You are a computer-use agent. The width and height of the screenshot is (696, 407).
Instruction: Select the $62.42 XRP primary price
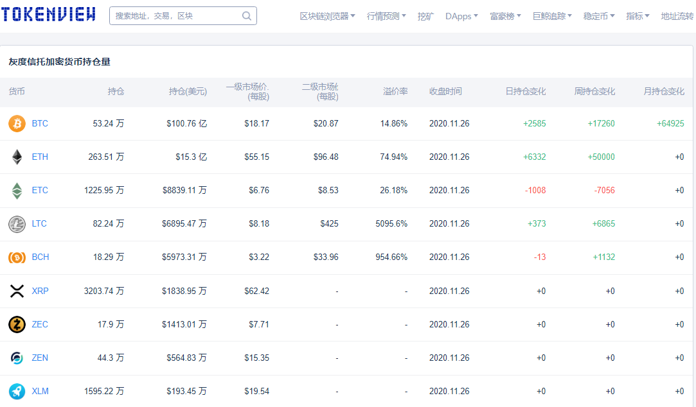(256, 291)
